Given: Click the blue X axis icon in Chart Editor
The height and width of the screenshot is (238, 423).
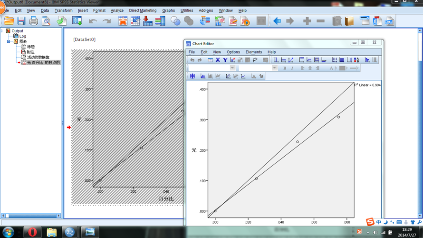Looking at the screenshot, I should coord(218,60).
